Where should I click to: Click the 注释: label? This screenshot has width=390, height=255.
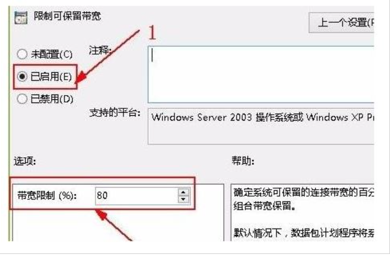100,50
